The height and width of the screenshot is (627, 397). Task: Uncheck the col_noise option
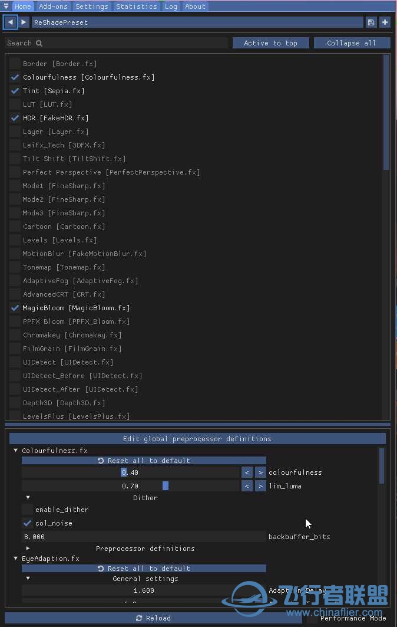point(27,523)
